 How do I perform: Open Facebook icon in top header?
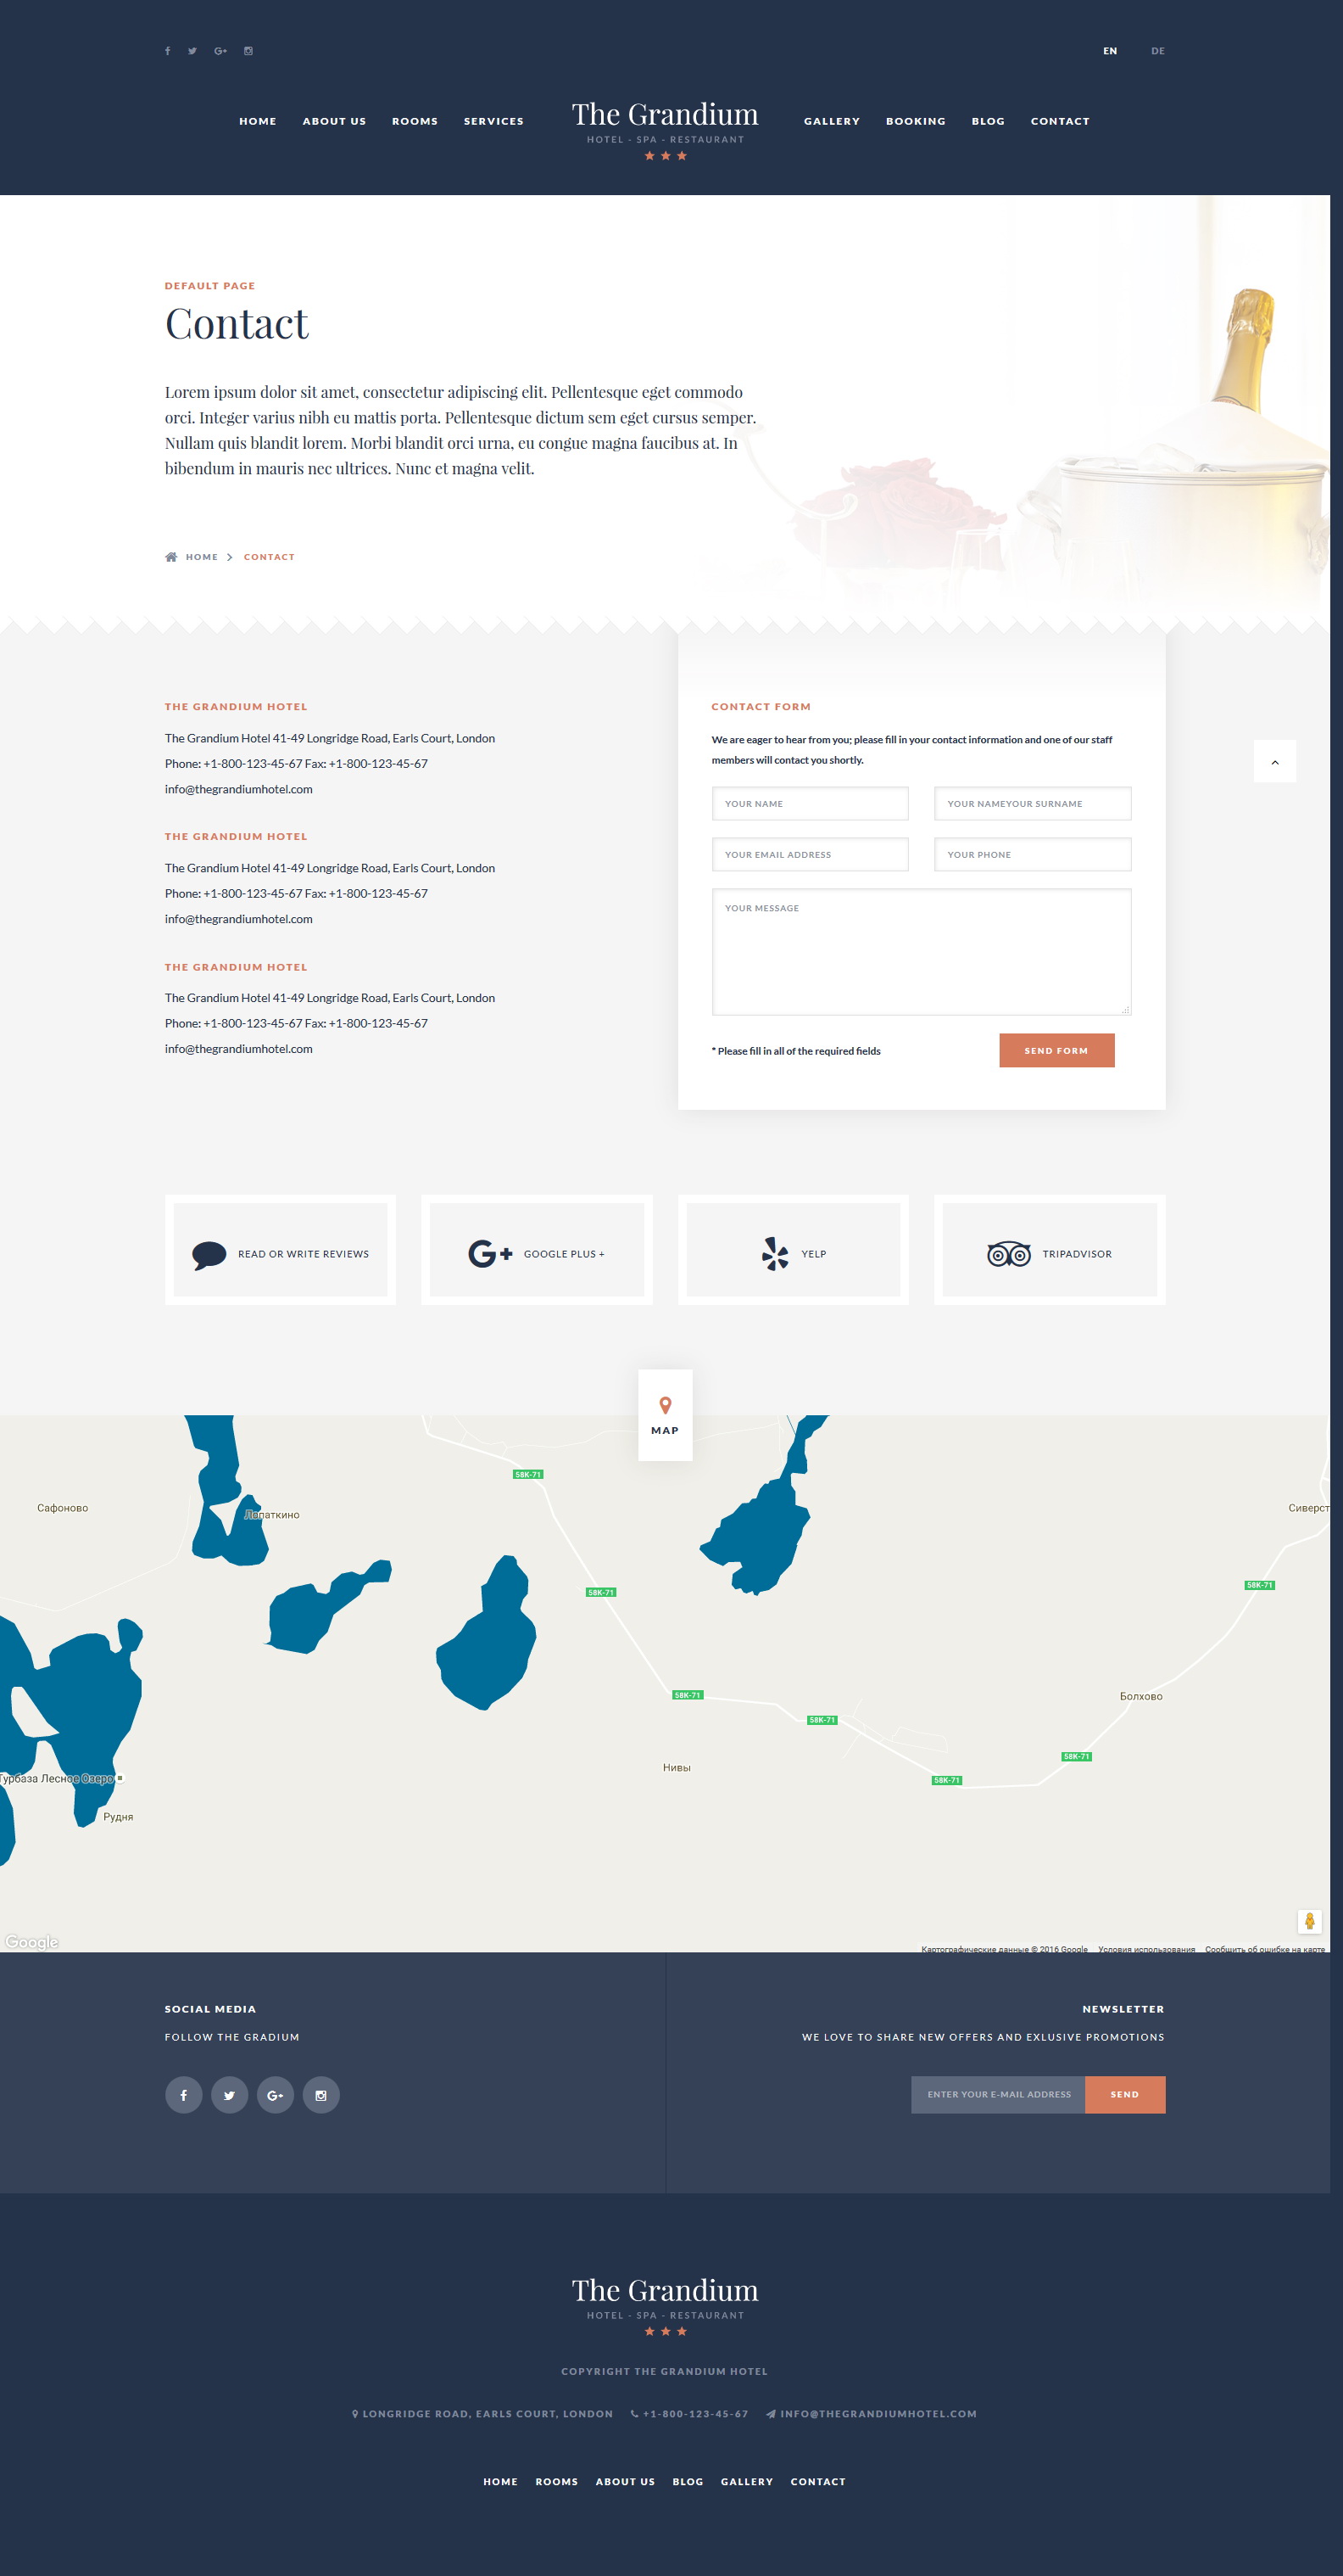coord(168,51)
